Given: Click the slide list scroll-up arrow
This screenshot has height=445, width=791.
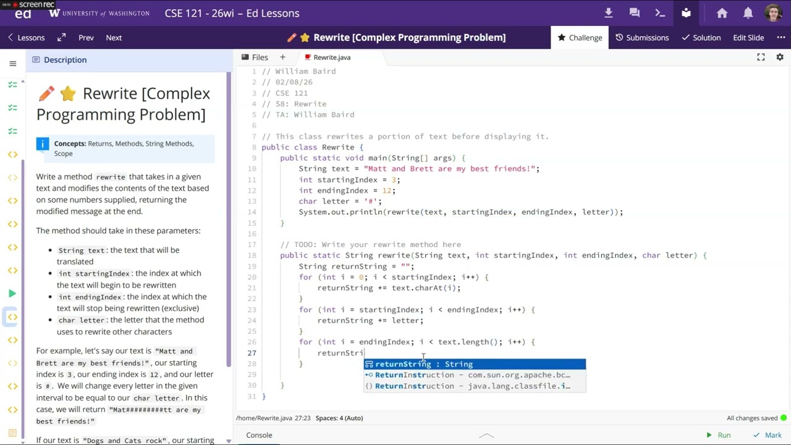Looking at the screenshot, I should click(24, 82).
